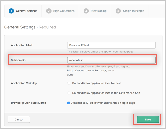Click the step 3 number circle
Image resolution: width=166 pixels, height=129 pixels.
[x=86, y=11]
